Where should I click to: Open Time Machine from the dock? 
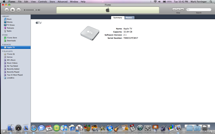pyautogui.click(x=140, y=128)
